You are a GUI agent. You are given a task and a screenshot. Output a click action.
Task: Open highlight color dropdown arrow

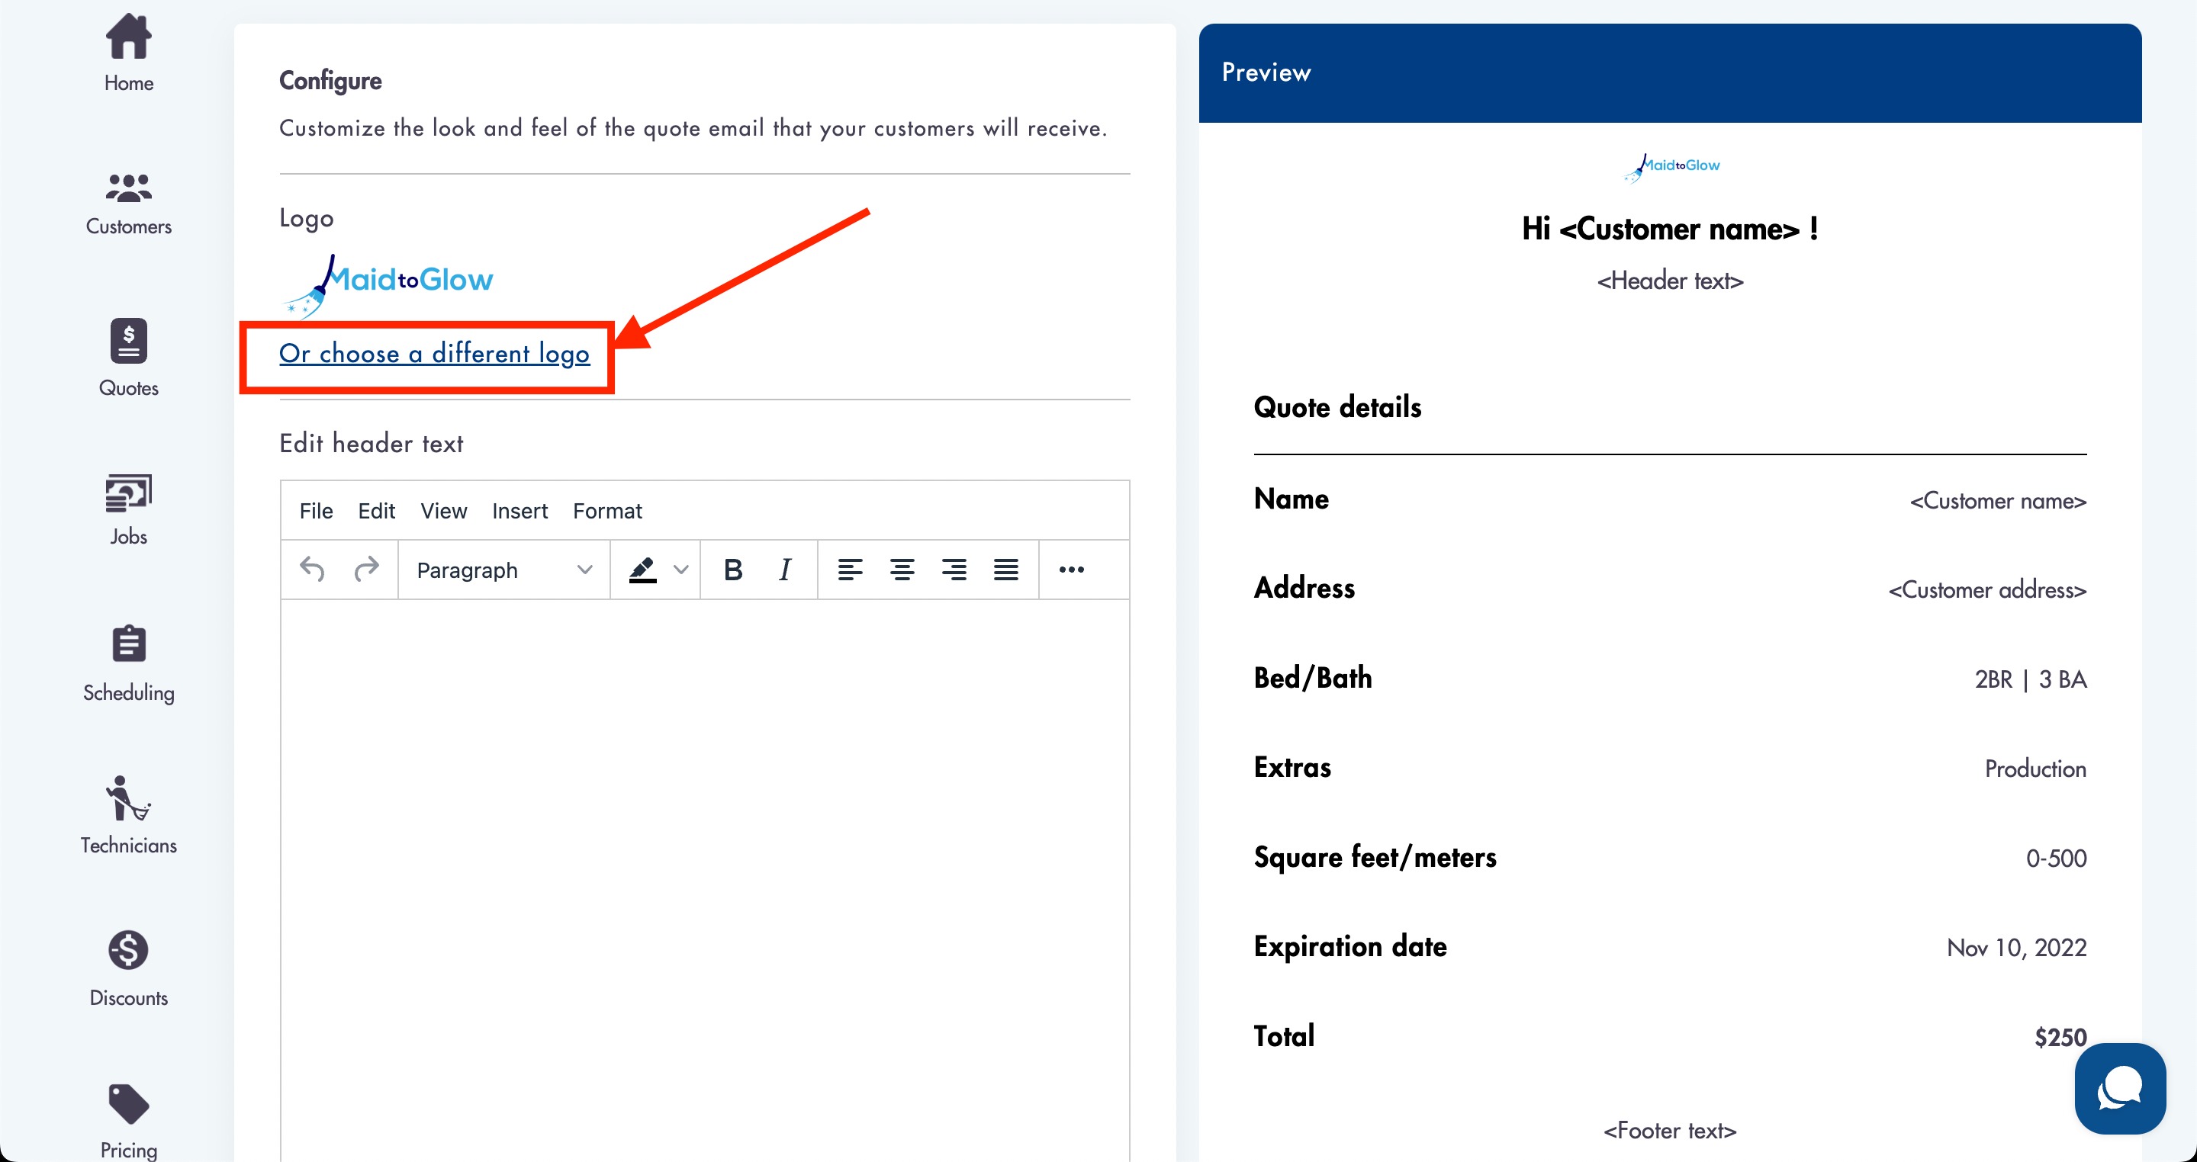(680, 570)
